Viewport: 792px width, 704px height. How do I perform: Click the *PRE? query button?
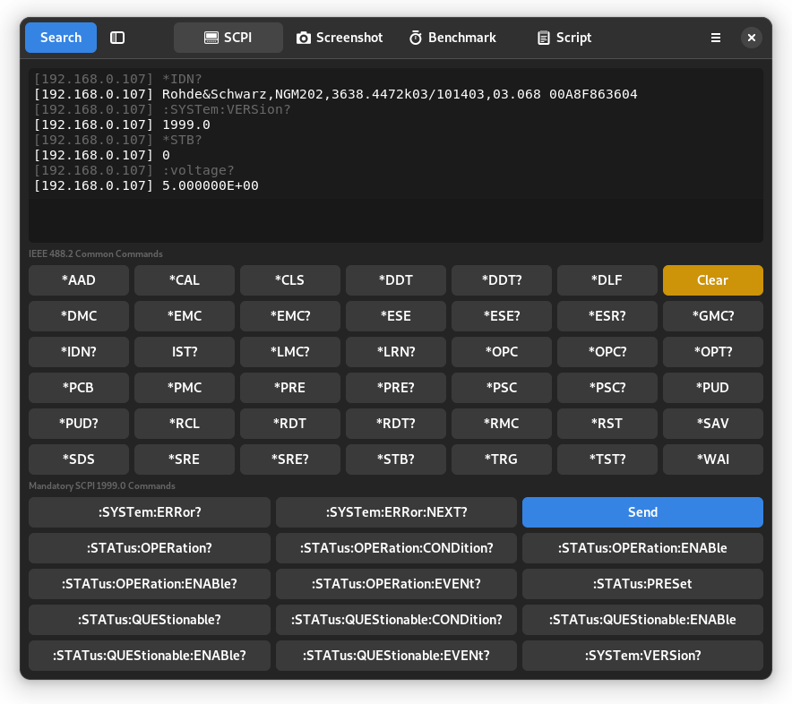pyautogui.click(x=396, y=388)
